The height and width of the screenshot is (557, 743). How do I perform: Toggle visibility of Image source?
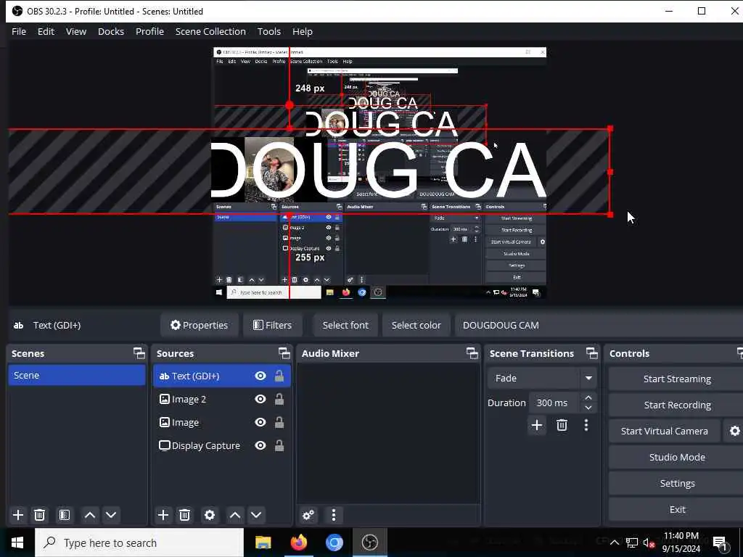(x=260, y=423)
